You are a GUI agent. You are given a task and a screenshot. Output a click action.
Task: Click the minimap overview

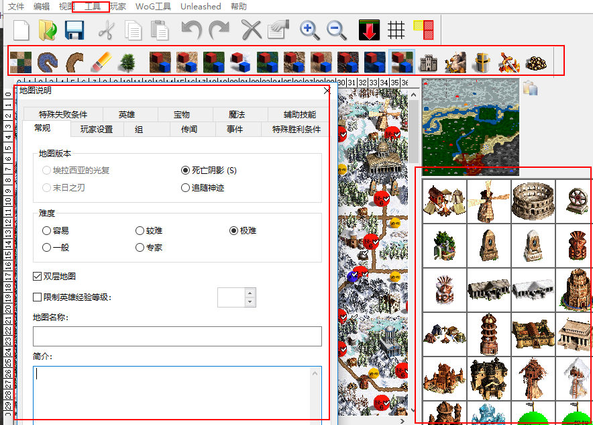pyautogui.click(x=470, y=127)
